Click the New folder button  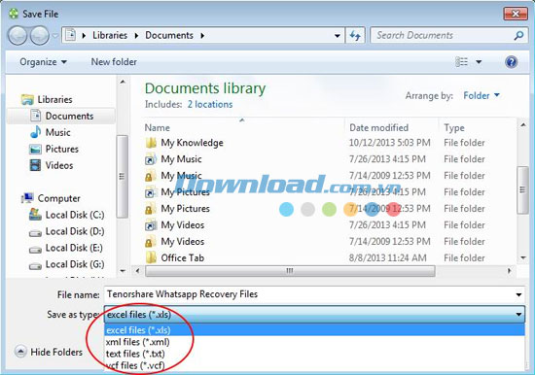[114, 62]
